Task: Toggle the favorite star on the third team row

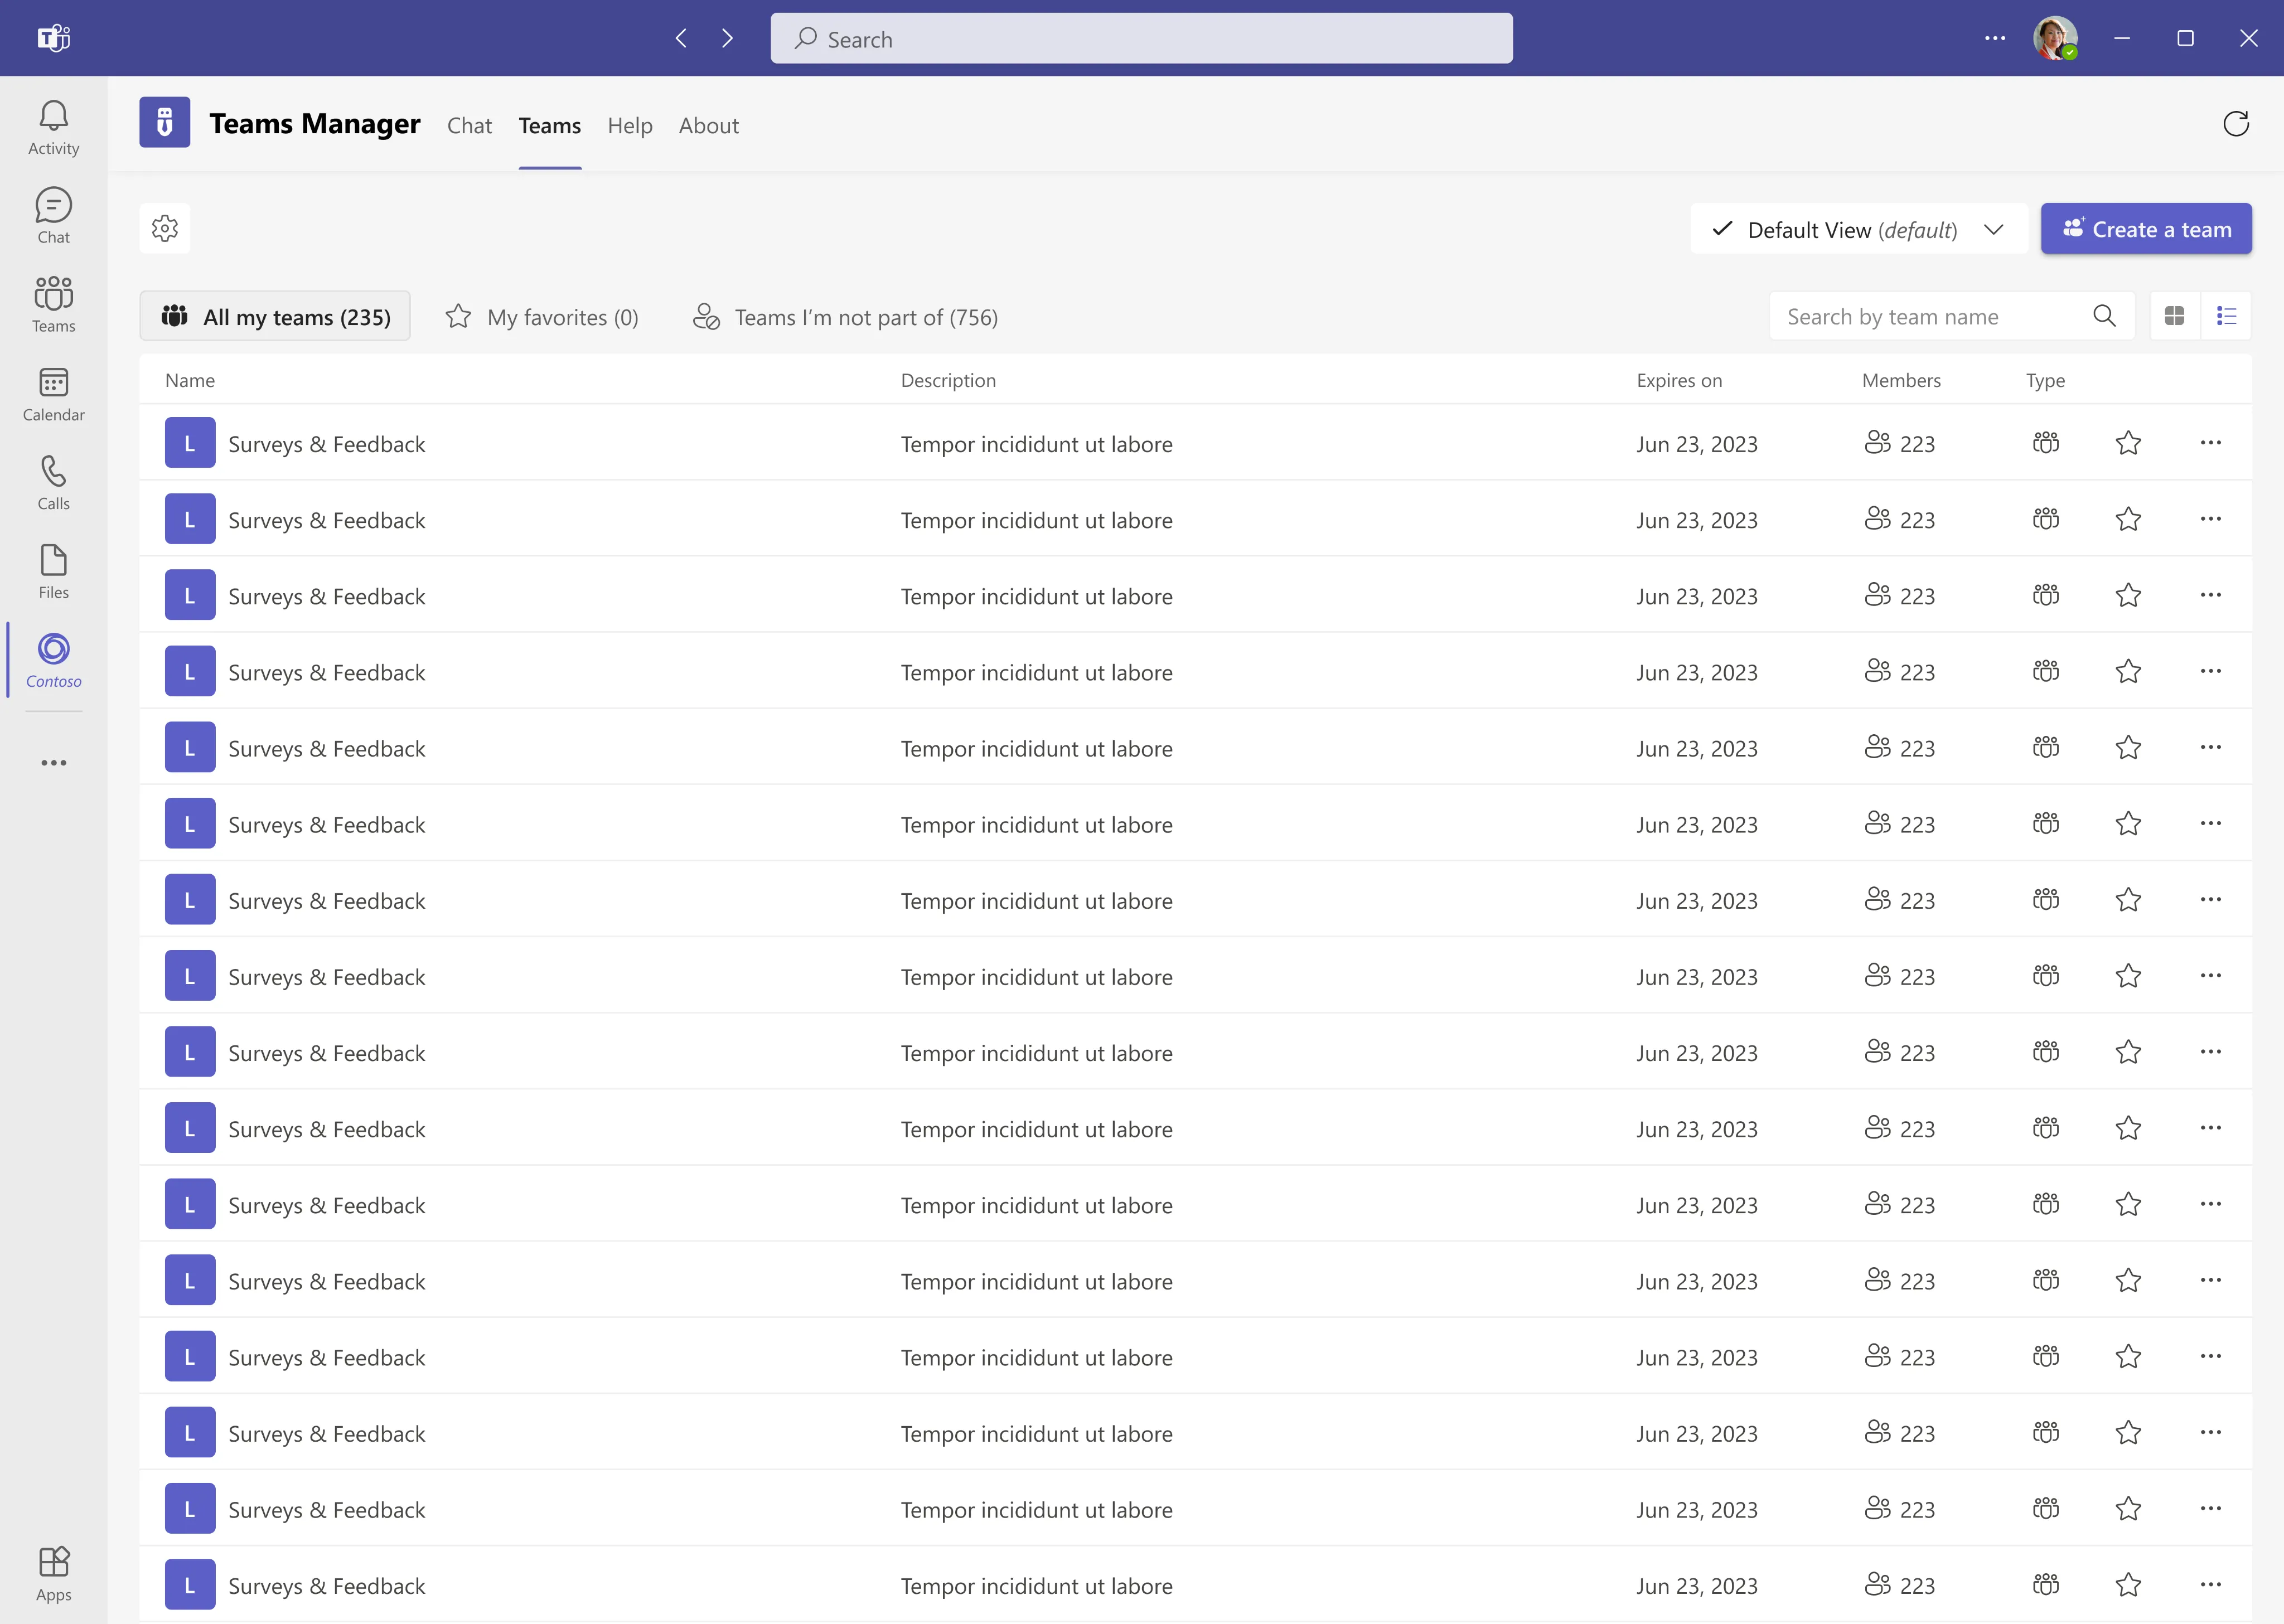Action: [2128, 595]
